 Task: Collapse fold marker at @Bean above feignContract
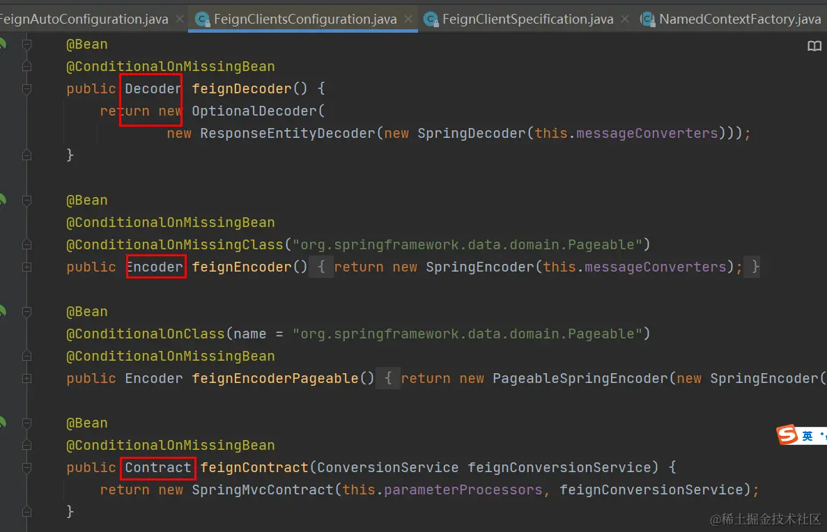click(x=27, y=423)
